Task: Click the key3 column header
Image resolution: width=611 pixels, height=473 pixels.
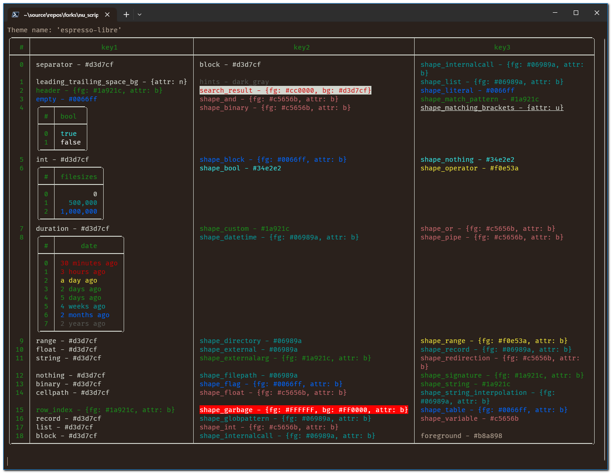Action: 502,47
